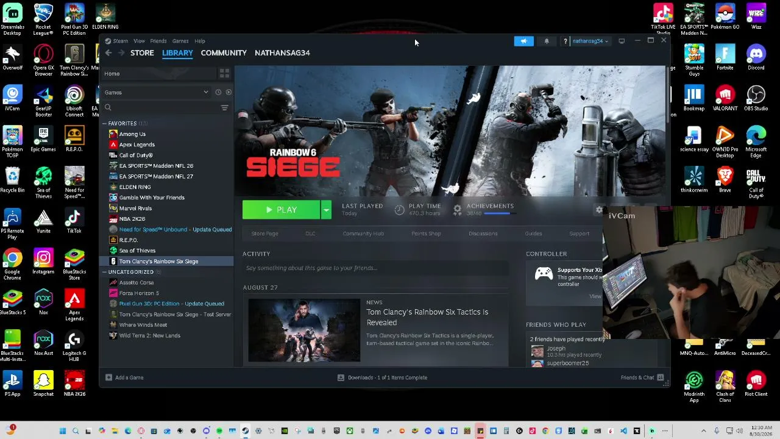The height and width of the screenshot is (439, 780).
Task: Toggle library grid view icon beside Home
Action: pos(224,74)
